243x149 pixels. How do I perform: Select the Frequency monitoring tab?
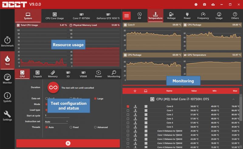click(x=203, y=16)
